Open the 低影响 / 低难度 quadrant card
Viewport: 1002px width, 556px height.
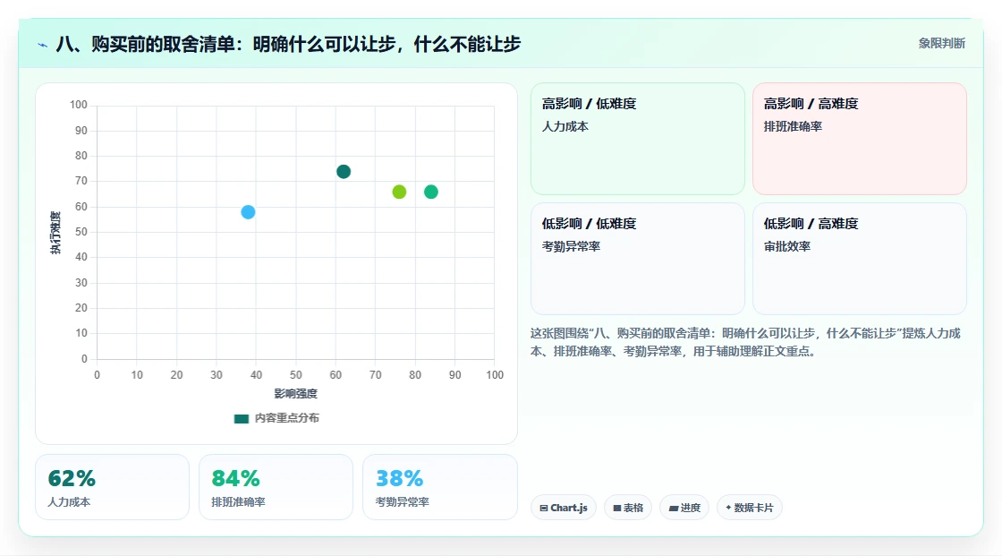[638, 259]
